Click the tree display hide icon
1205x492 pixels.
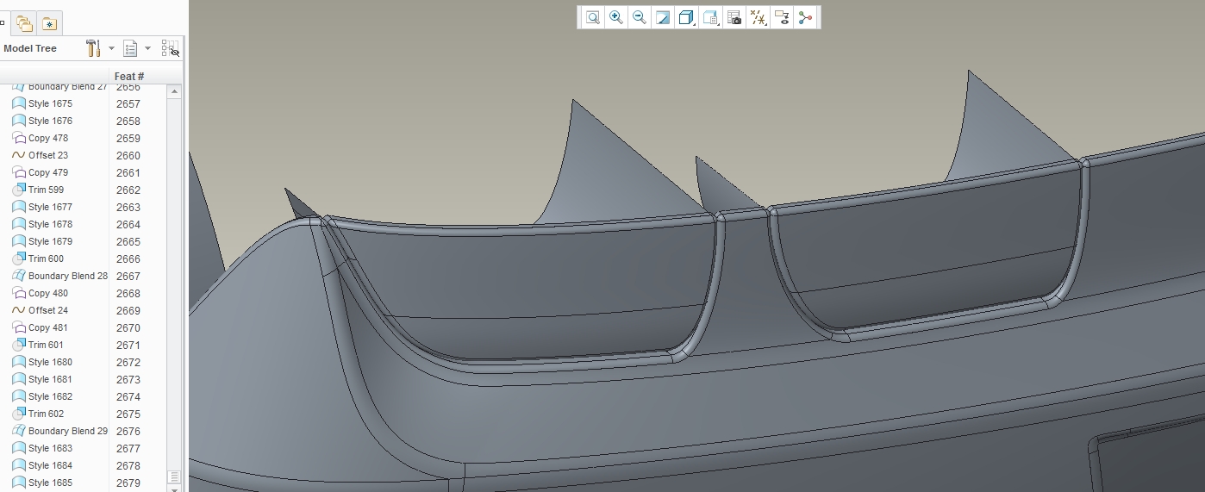[170, 48]
